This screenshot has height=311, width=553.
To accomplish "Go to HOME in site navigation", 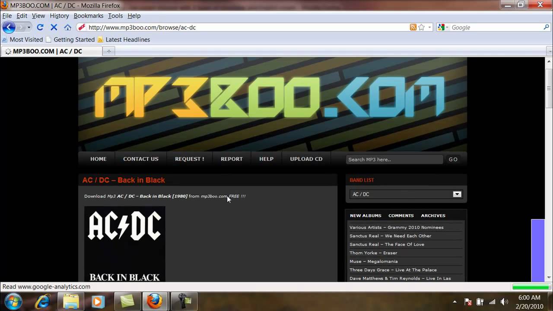I will pyautogui.click(x=99, y=159).
